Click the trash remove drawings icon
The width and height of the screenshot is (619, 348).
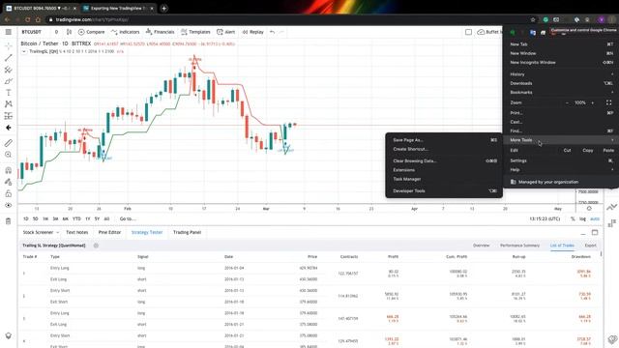pos(9,221)
